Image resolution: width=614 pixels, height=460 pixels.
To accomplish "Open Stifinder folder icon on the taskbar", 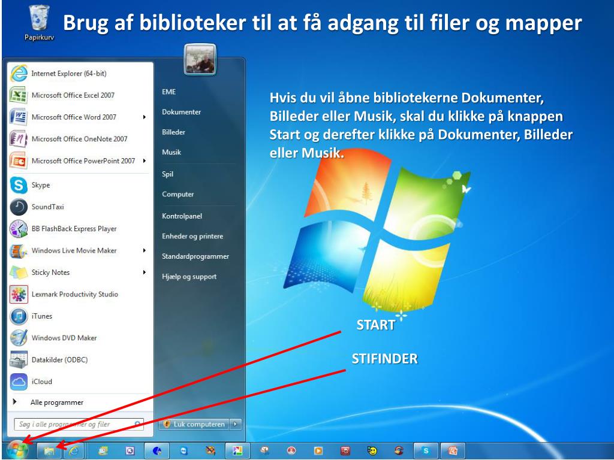I will [x=49, y=451].
